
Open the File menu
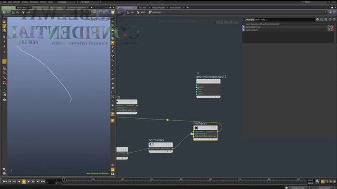[x=4, y=2]
